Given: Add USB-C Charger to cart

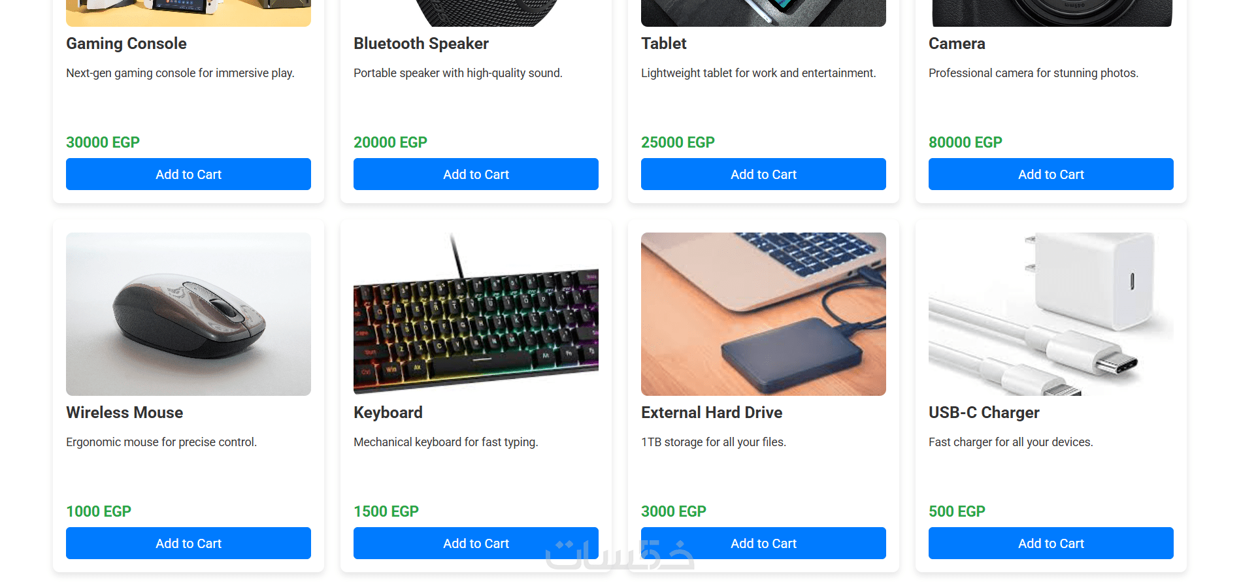Looking at the screenshot, I should [1051, 543].
